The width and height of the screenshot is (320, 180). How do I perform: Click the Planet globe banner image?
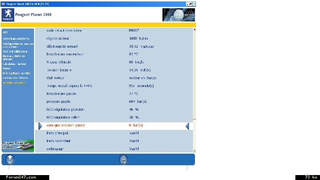179,15
